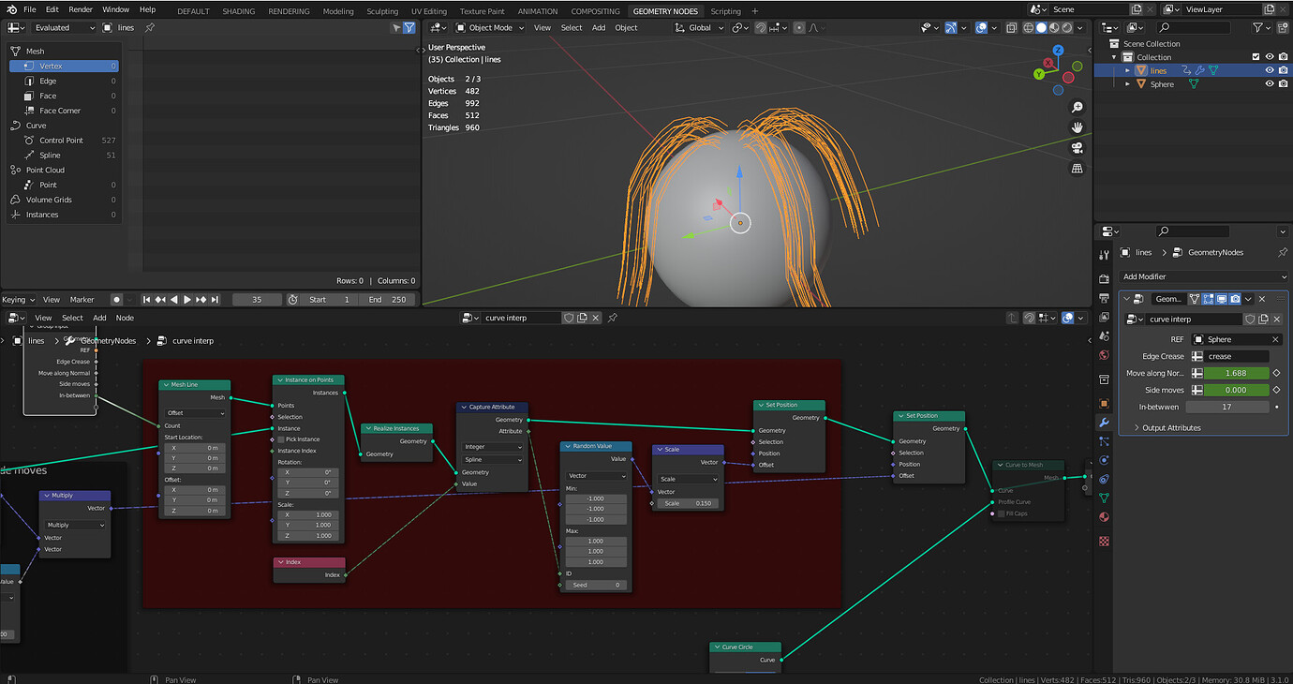
Task: Pin the node editor node tree
Action: pos(613,318)
